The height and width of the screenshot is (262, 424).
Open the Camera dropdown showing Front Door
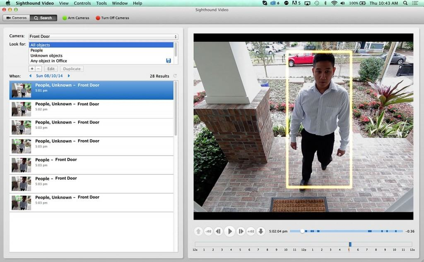(103, 36)
